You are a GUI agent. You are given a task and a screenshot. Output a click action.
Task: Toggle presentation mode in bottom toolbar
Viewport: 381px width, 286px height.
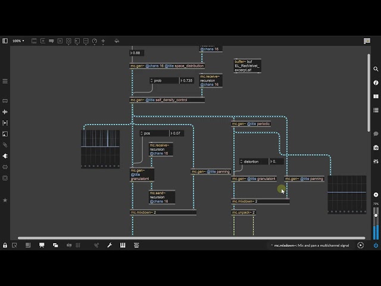[x=41, y=245]
